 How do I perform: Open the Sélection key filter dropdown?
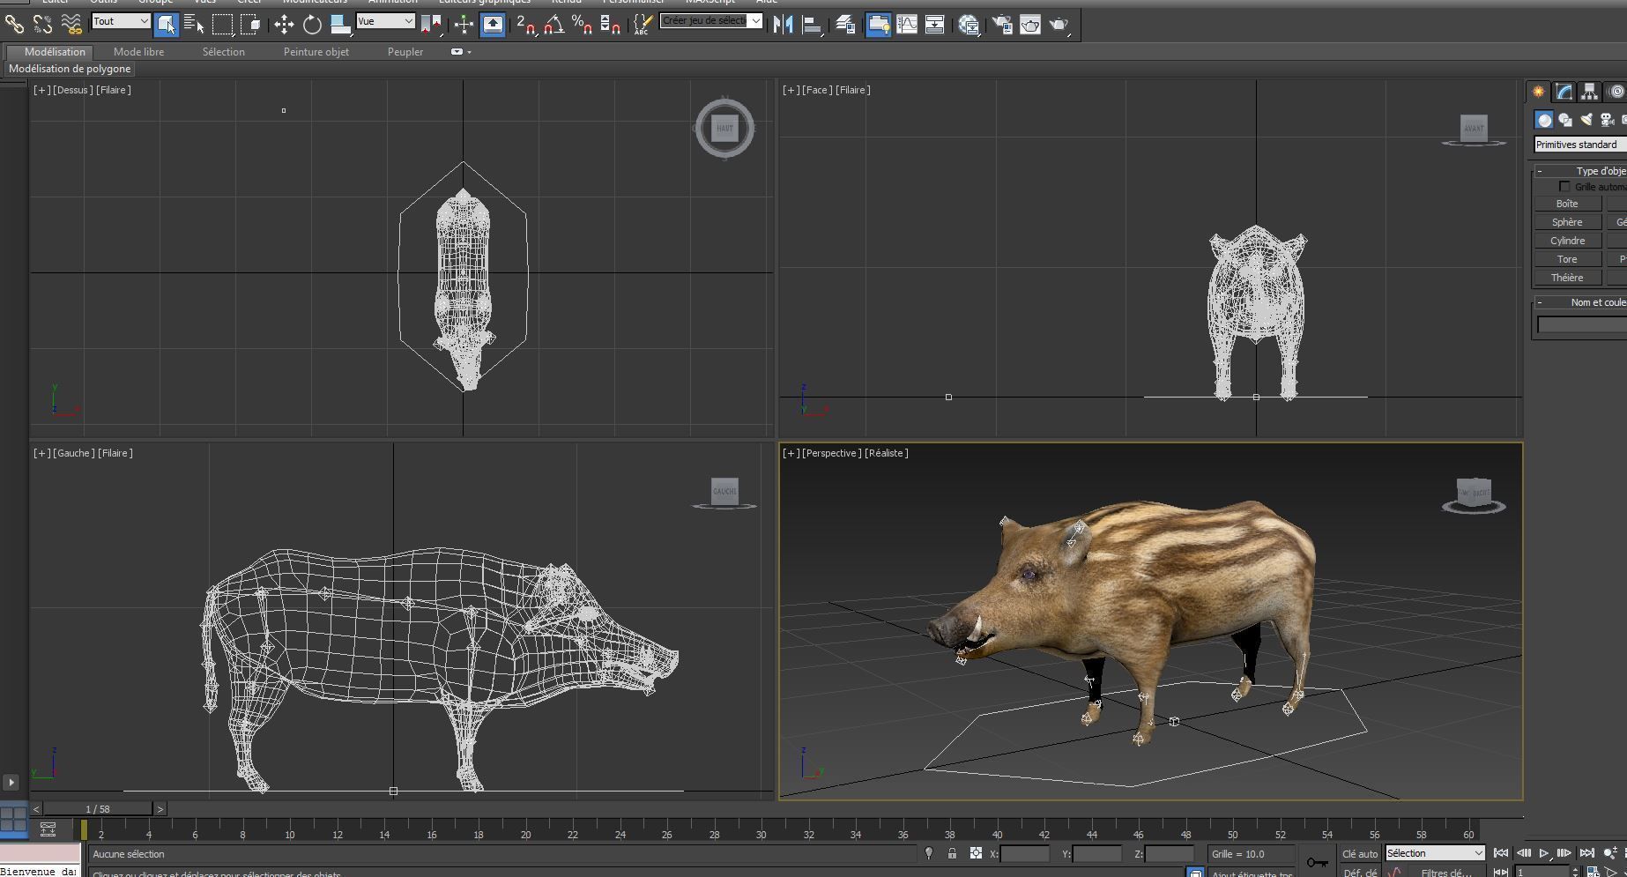pos(1435,853)
